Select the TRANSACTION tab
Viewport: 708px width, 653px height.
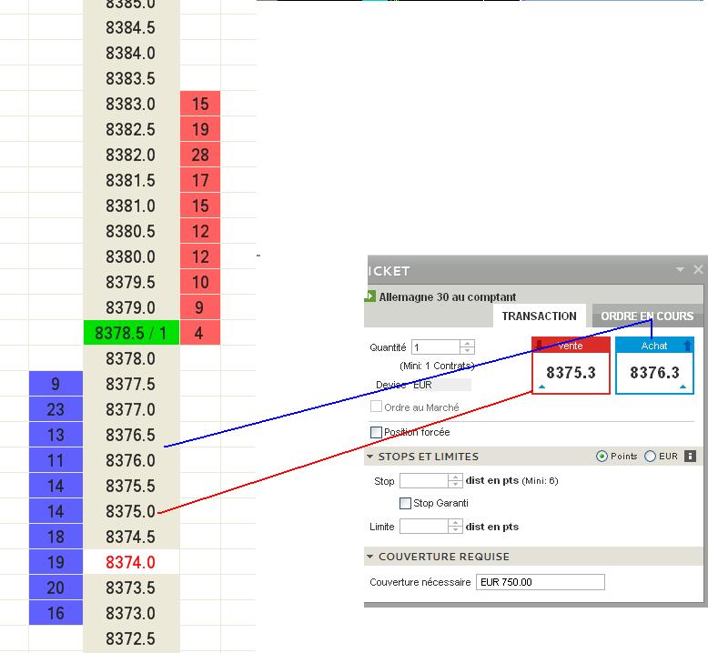click(x=539, y=316)
